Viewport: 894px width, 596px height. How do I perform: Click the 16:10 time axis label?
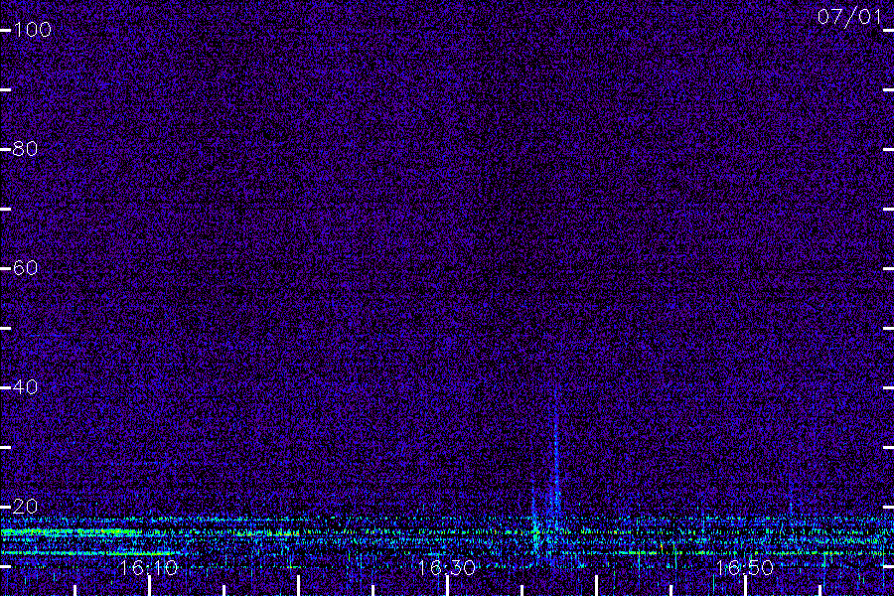point(149,568)
